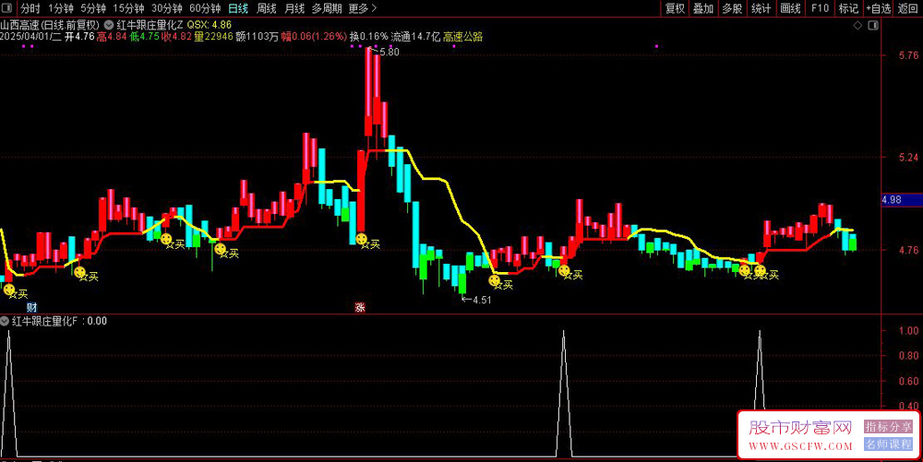This screenshot has width=923, height=462.
Task: Activate the 画线 drawing tool
Action: click(x=791, y=8)
